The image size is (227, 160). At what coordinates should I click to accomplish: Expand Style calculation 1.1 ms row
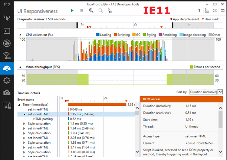click(24, 124)
